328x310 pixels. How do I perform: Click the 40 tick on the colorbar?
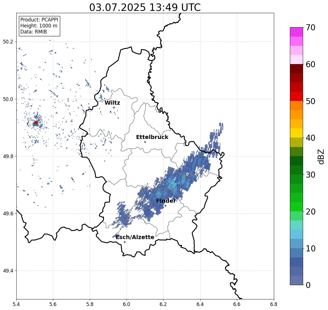coord(311,138)
